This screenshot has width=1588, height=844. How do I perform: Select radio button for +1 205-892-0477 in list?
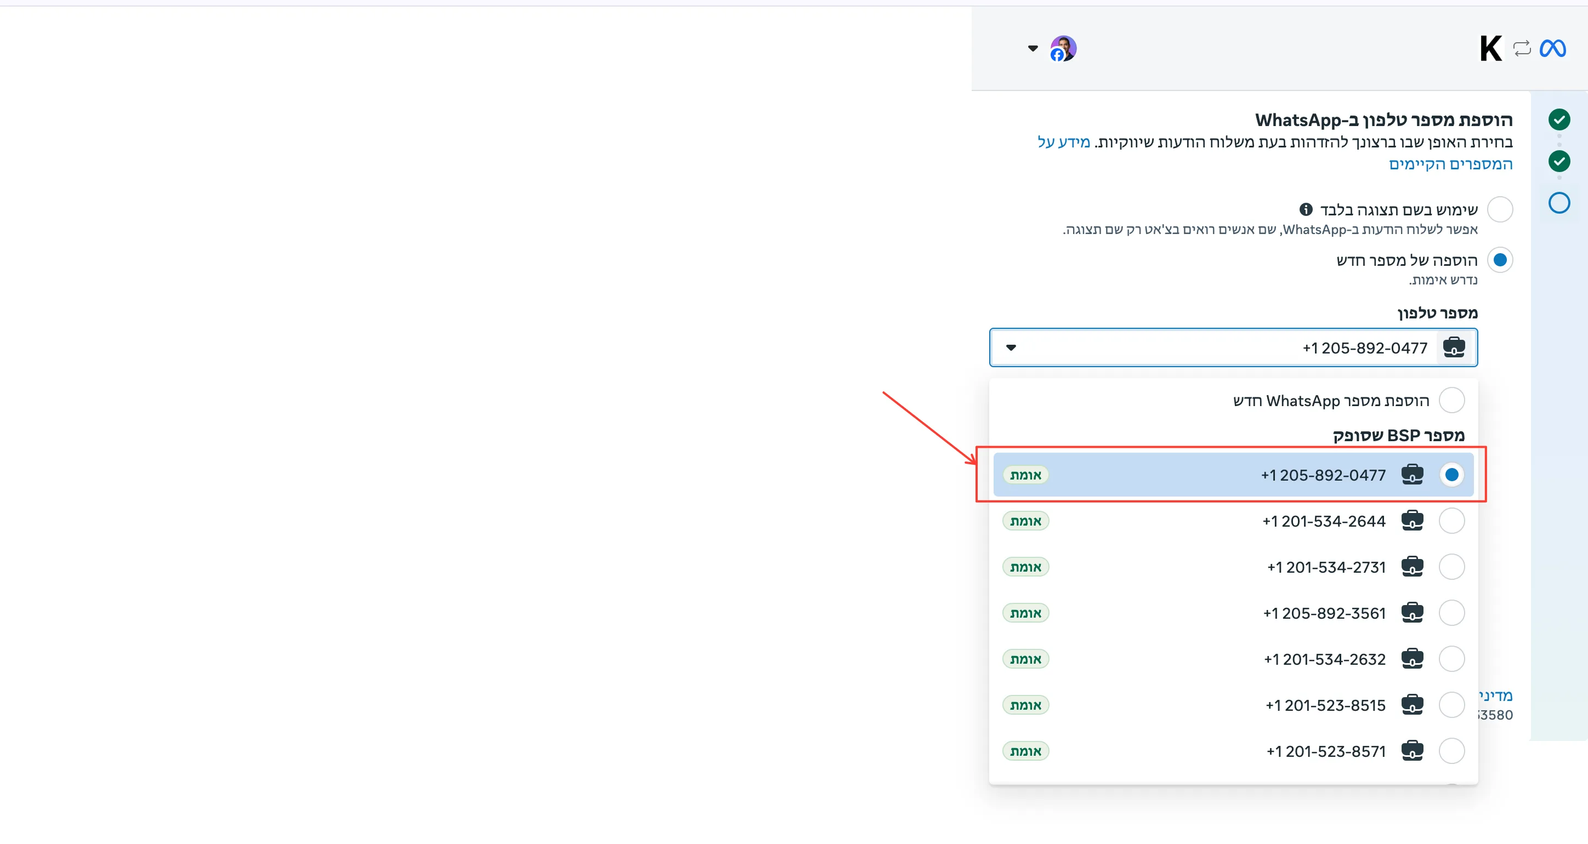[x=1451, y=475]
